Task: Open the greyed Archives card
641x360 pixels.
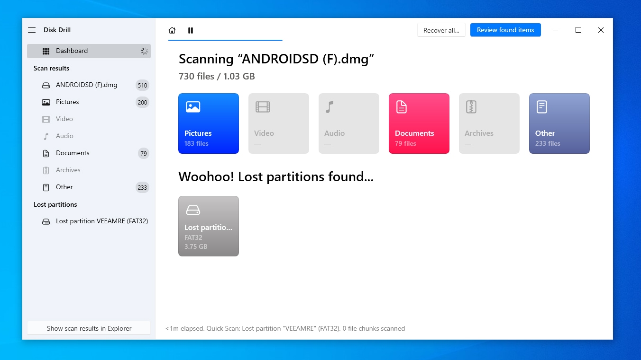Action: (489, 123)
